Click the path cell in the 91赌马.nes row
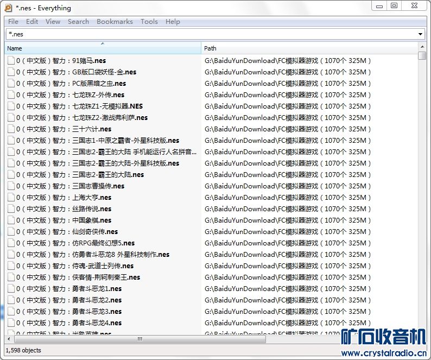The height and width of the screenshot is (360, 431). pos(288,60)
